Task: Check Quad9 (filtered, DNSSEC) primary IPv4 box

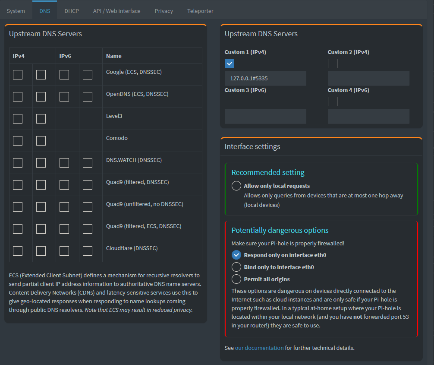Action: pyautogui.click(x=18, y=185)
